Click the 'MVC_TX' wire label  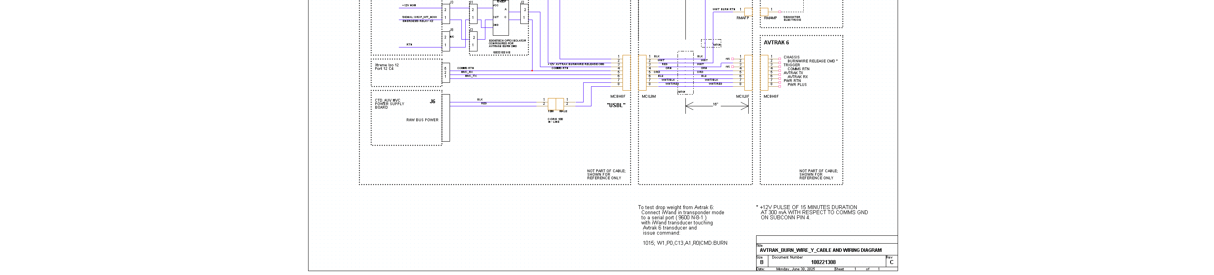click(471, 76)
